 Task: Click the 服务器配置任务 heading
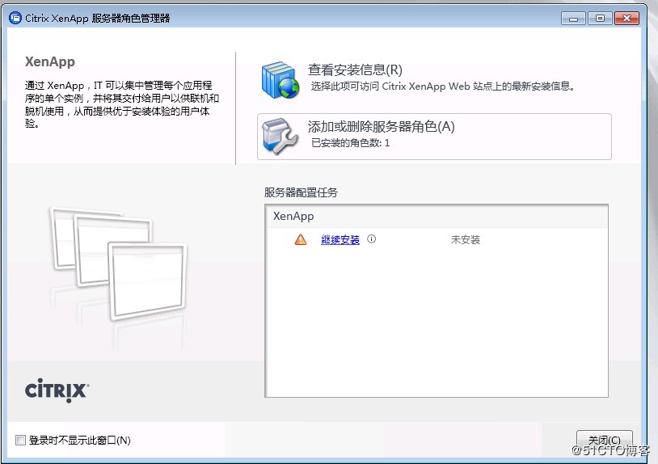click(x=301, y=192)
